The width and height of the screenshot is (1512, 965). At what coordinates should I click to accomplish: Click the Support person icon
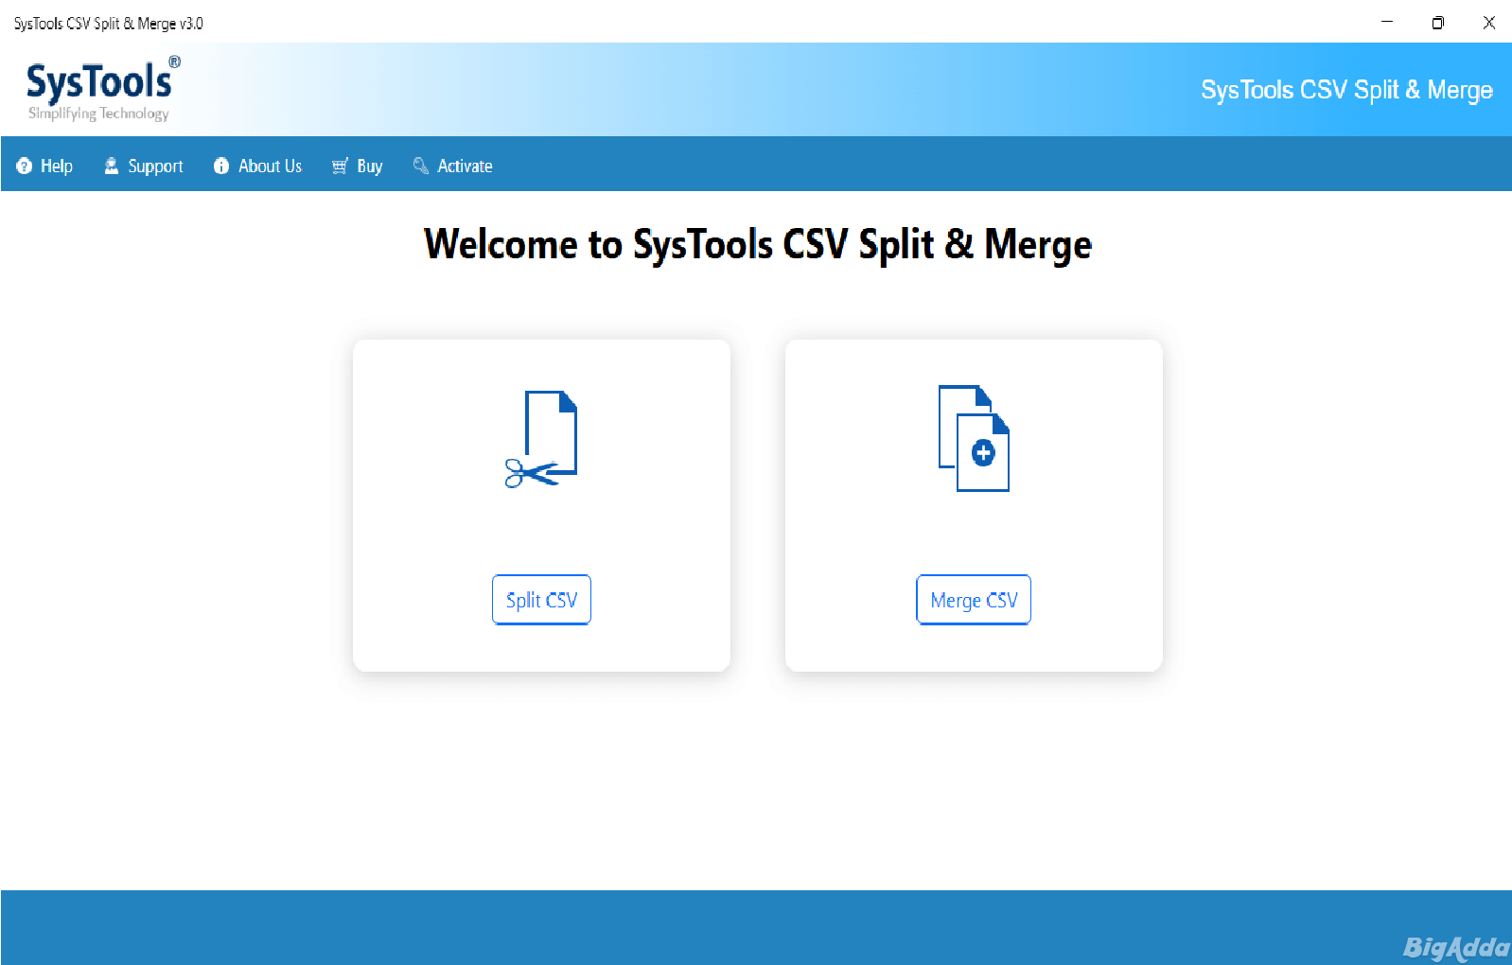click(112, 166)
